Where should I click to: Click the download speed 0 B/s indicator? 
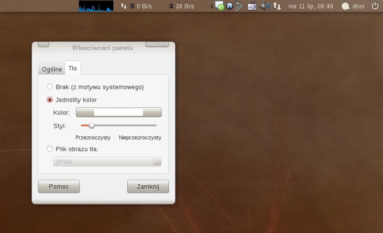(x=140, y=6)
